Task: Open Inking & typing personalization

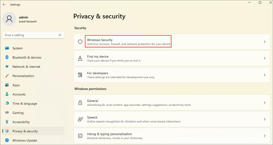Action: [172, 136]
